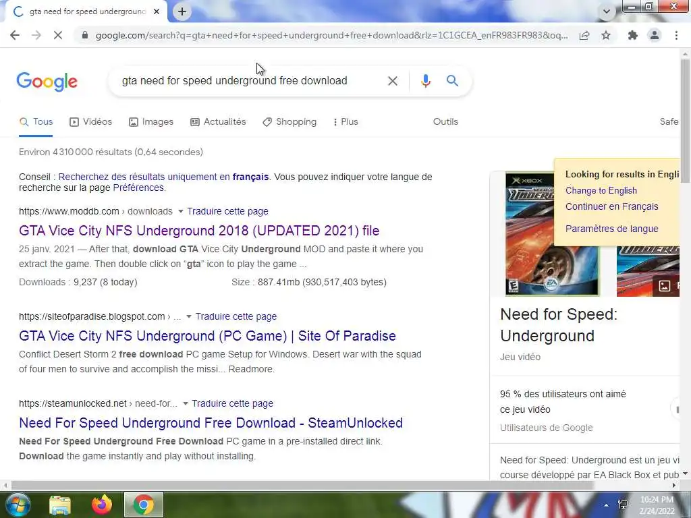Image resolution: width=691 pixels, height=518 pixels.
Task: Expand the Plus menu
Action: click(x=345, y=122)
